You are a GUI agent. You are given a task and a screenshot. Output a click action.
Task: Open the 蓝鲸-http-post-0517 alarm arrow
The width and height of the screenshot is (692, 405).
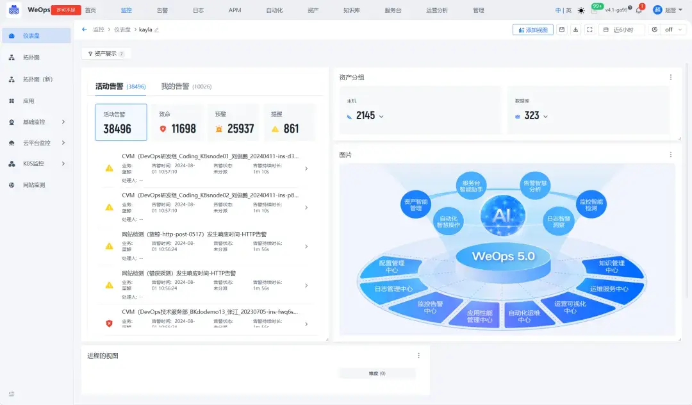pyautogui.click(x=306, y=247)
